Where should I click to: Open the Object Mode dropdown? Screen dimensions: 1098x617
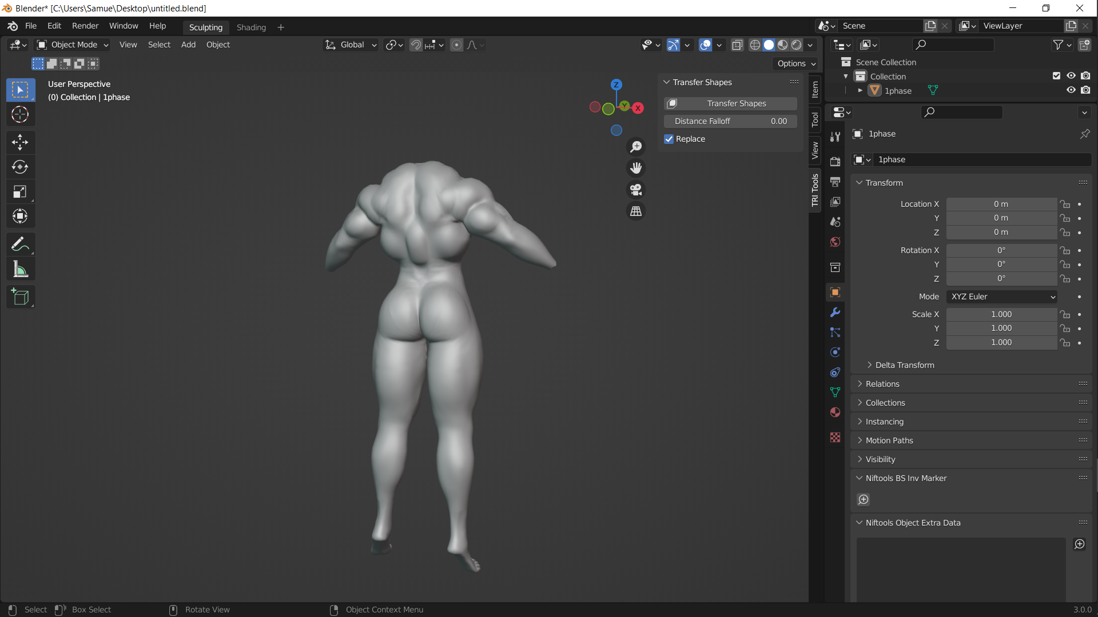pos(73,45)
